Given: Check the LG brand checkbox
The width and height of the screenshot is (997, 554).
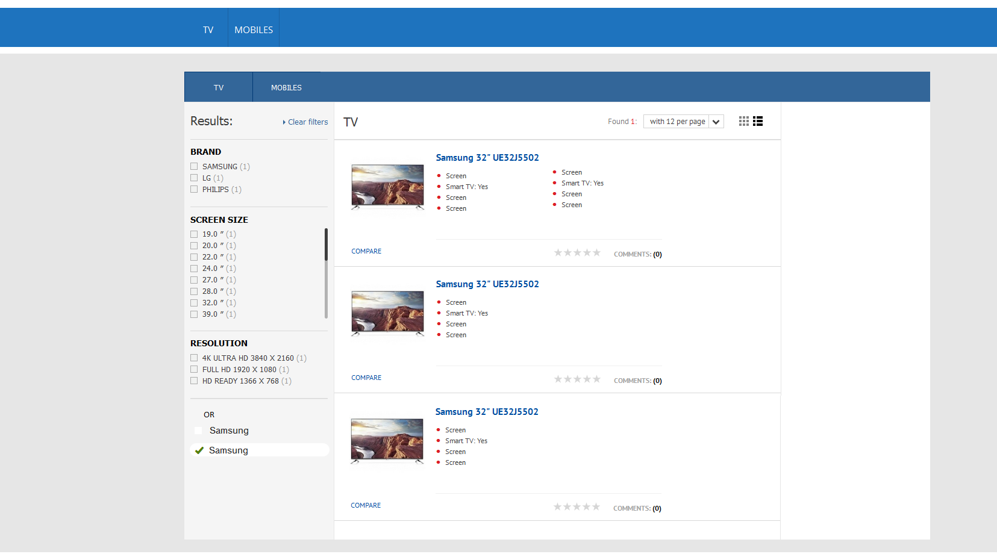Looking at the screenshot, I should [x=194, y=178].
